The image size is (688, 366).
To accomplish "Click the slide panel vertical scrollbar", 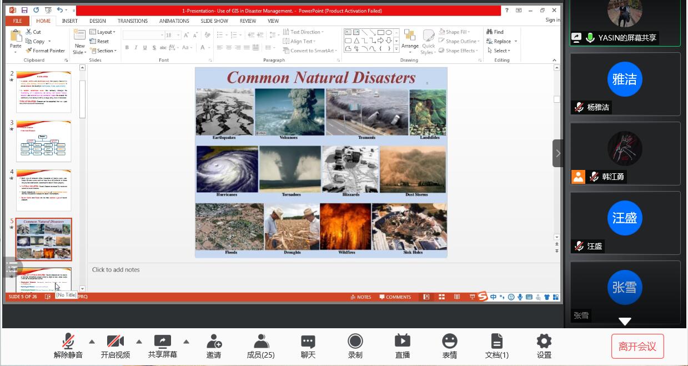I will [82, 100].
